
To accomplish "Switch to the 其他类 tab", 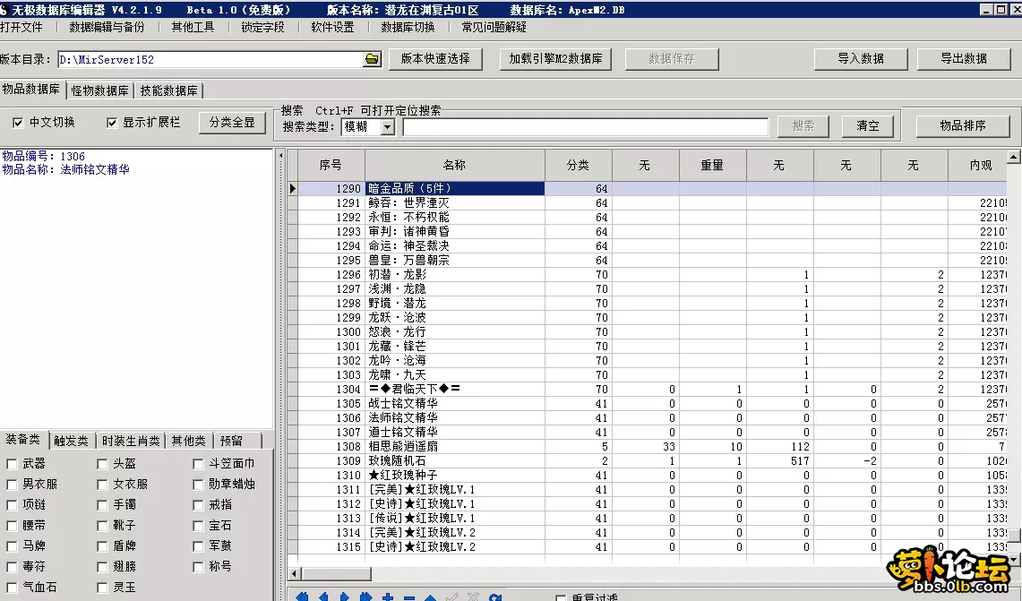I will (x=188, y=442).
